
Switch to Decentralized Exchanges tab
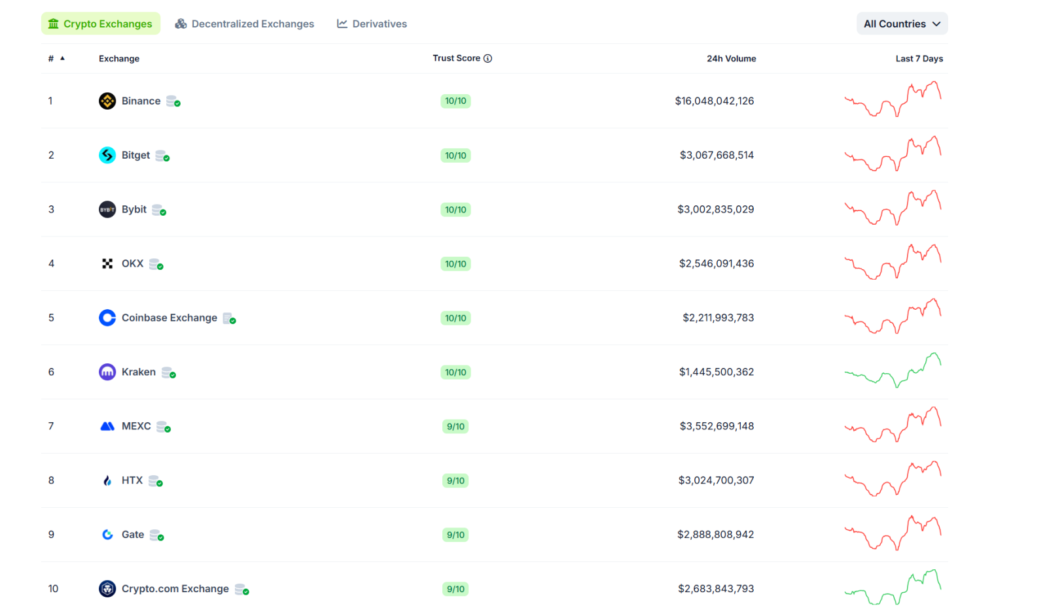(244, 24)
